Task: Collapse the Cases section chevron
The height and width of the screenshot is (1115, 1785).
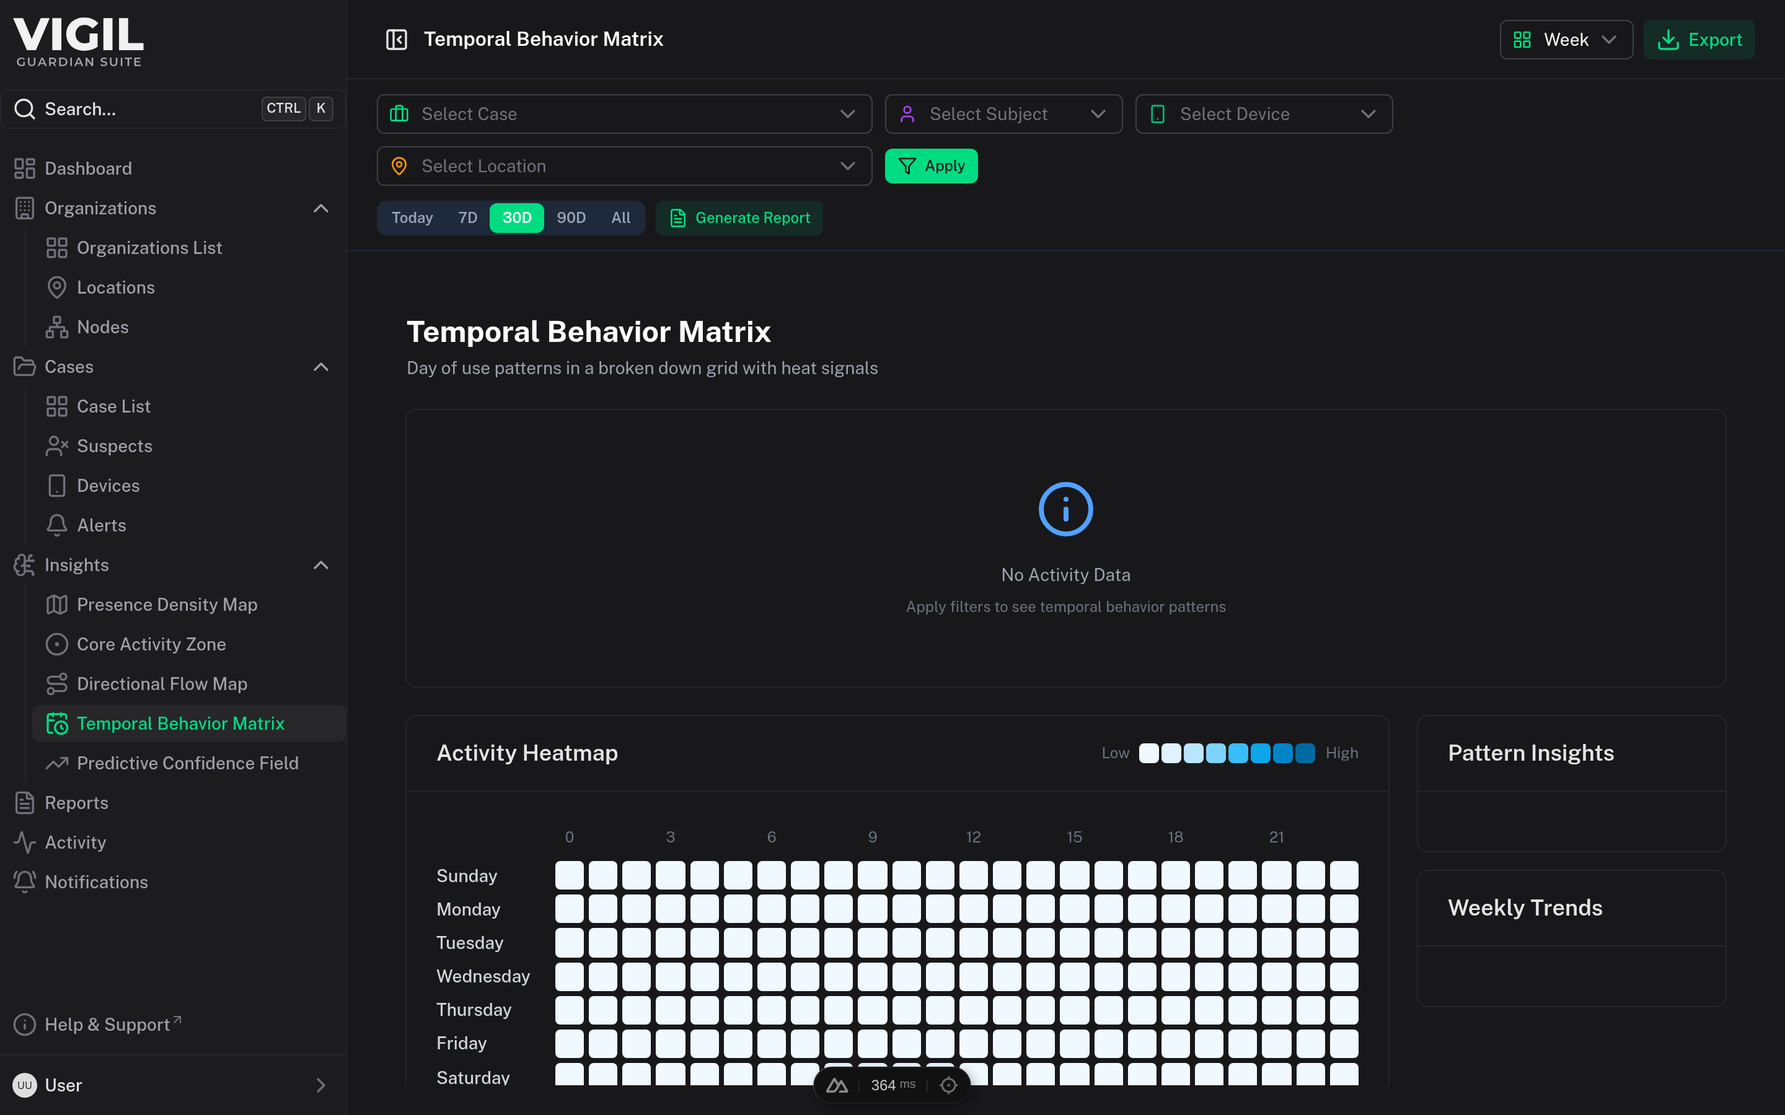Action: click(321, 367)
